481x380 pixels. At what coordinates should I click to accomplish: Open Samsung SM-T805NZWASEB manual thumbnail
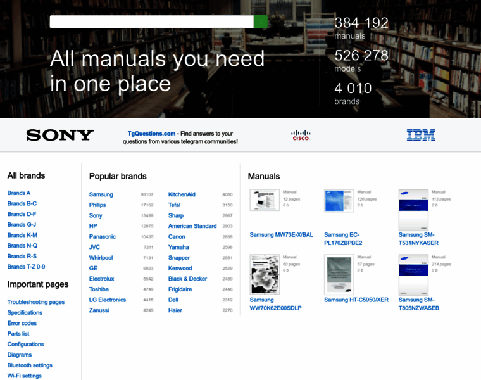(413, 275)
